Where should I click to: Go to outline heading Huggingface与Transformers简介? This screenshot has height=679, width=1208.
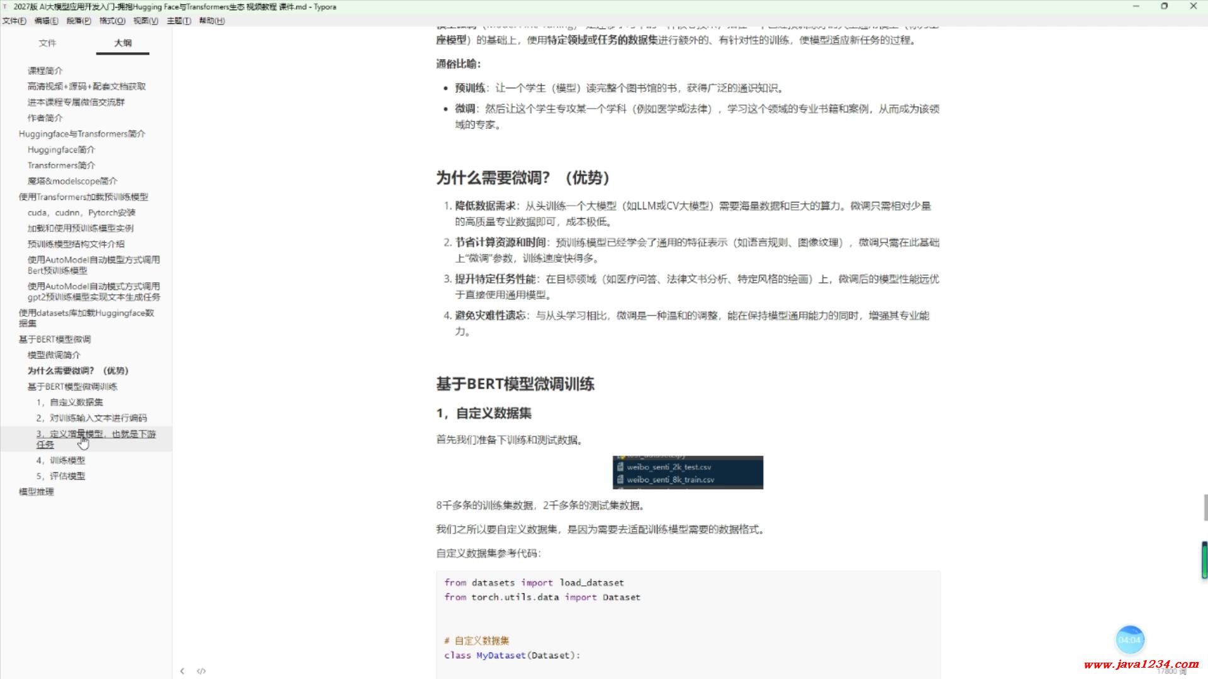tap(82, 134)
